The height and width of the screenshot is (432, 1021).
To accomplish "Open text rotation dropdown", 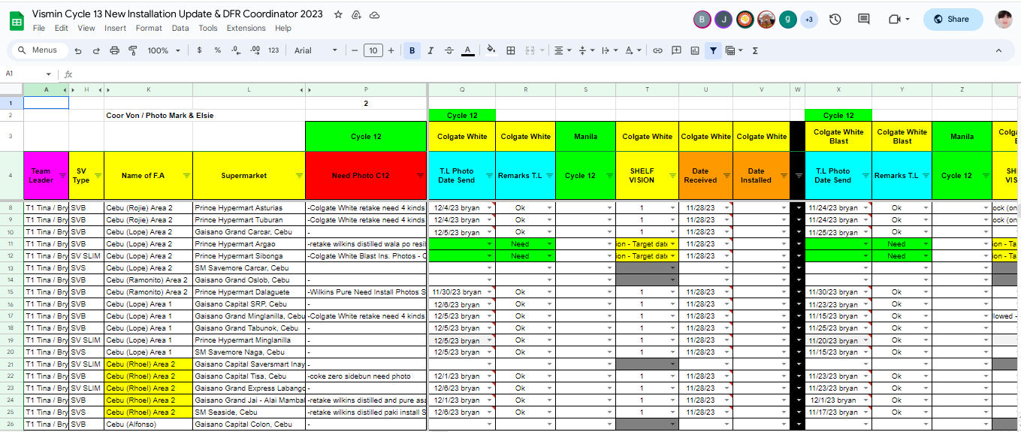I will [633, 50].
